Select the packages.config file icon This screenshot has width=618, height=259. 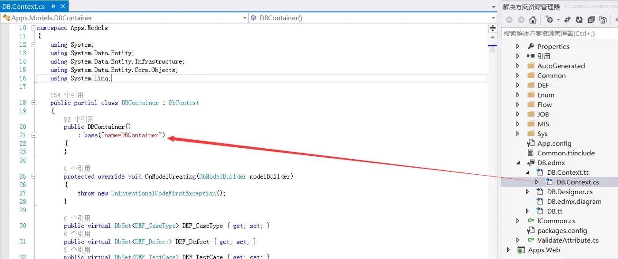(x=531, y=231)
